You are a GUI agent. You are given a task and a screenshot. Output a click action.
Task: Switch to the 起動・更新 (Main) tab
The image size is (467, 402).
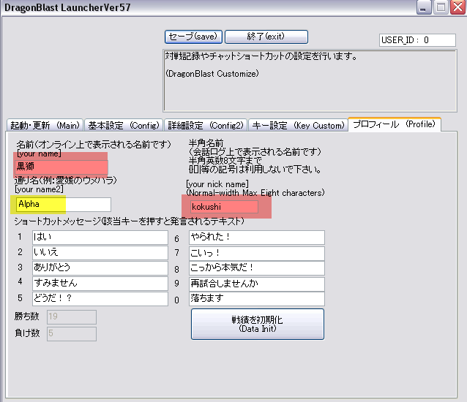click(45, 125)
